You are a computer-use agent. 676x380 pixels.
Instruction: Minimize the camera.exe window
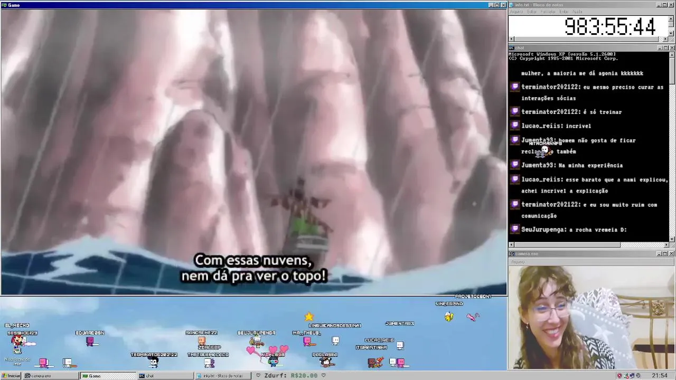coord(660,254)
